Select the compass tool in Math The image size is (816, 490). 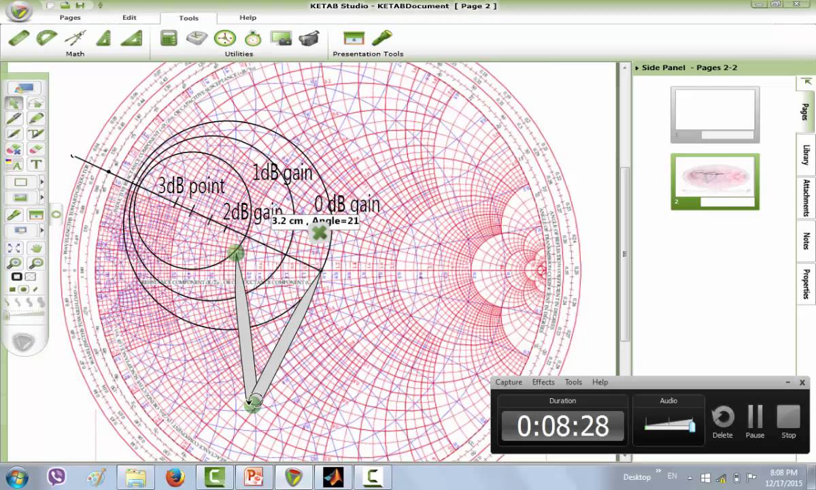click(x=77, y=37)
